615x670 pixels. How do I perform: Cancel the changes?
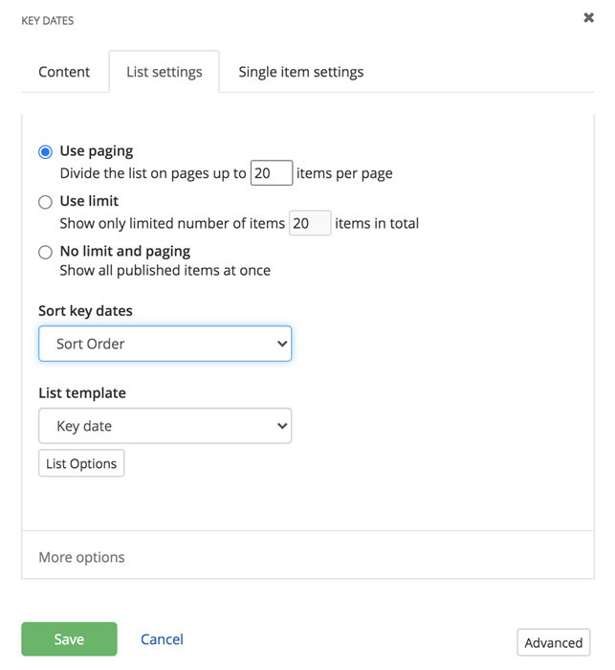162,639
